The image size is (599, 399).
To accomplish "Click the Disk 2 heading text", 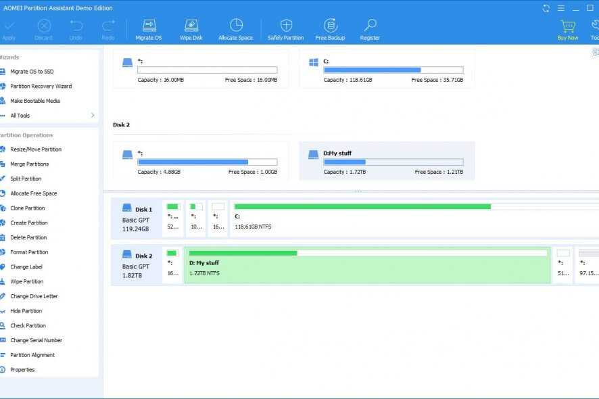I will pos(122,125).
